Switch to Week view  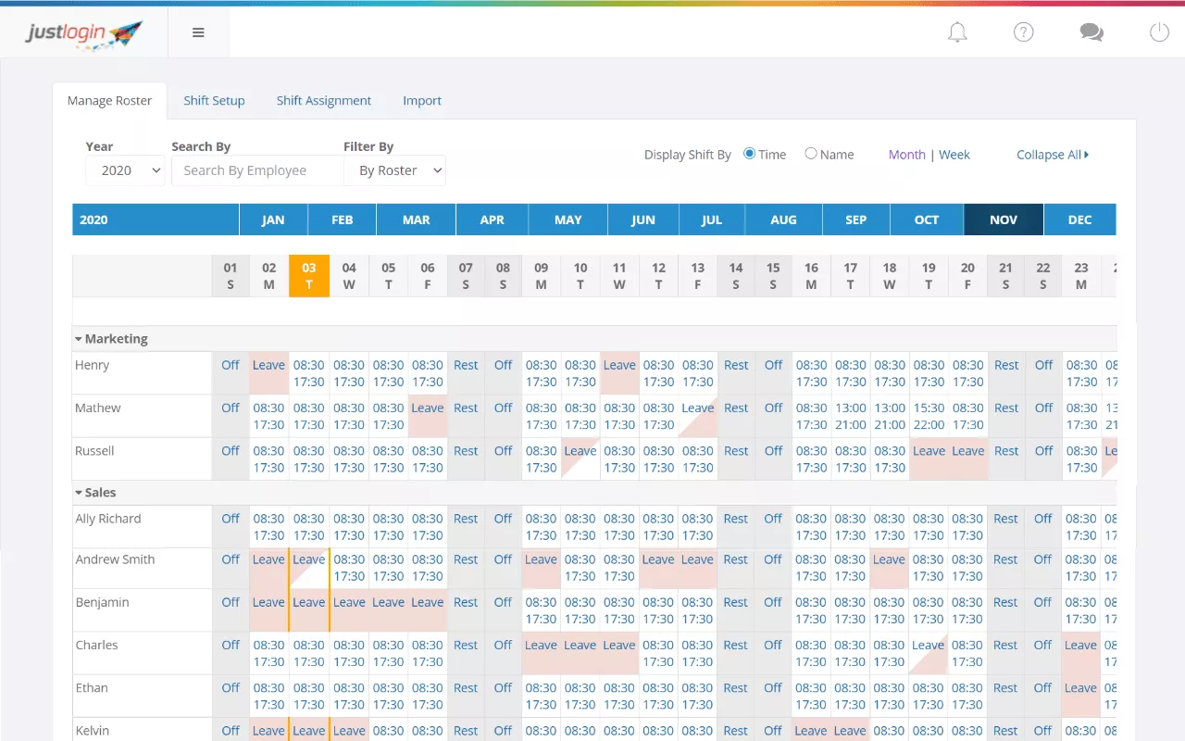(x=954, y=155)
